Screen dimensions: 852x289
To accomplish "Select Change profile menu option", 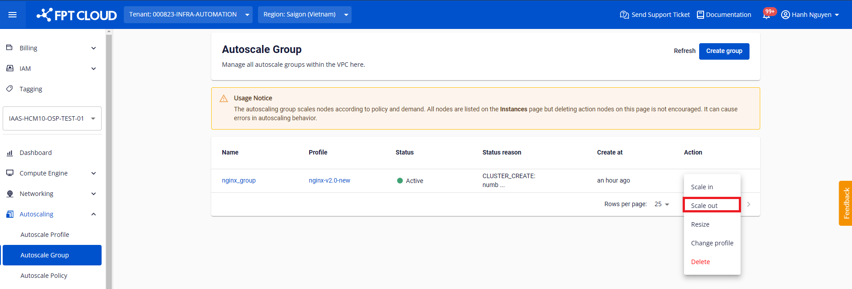I will coord(712,243).
